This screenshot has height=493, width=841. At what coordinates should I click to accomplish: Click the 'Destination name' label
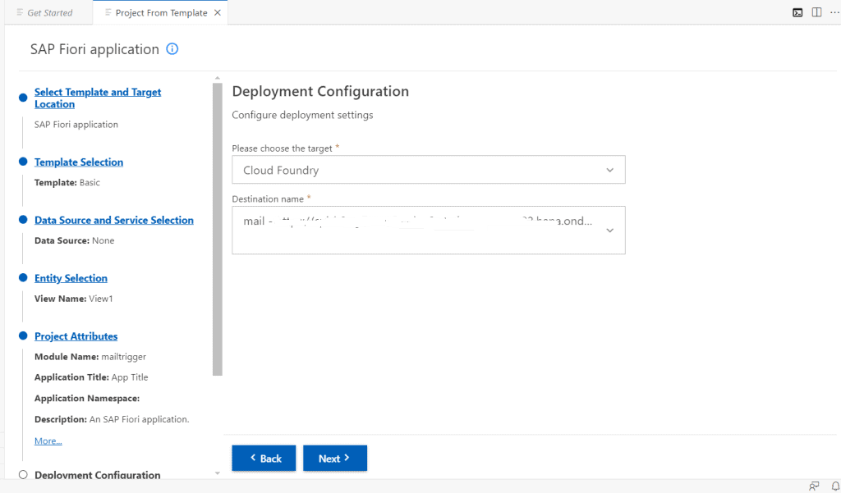(268, 199)
